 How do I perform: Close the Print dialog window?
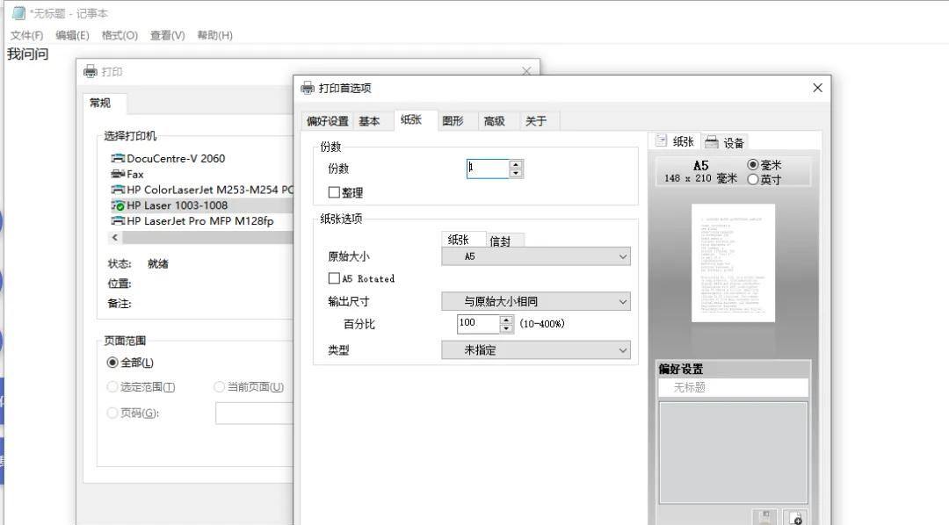526,71
